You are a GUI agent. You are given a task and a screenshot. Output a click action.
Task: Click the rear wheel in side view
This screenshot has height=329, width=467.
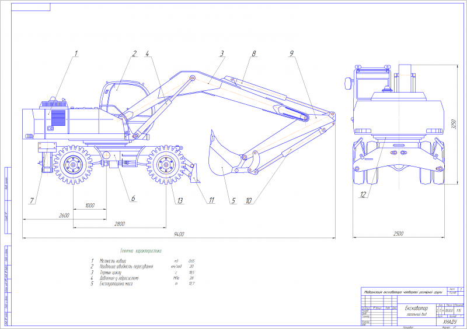click(x=73, y=165)
